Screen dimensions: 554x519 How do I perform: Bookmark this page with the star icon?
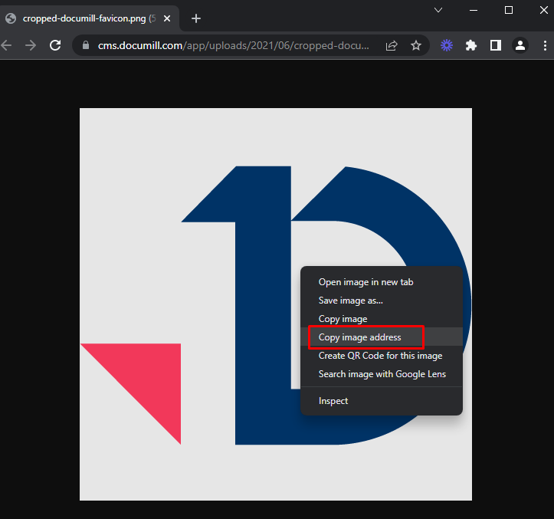pyautogui.click(x=416, y=45)
